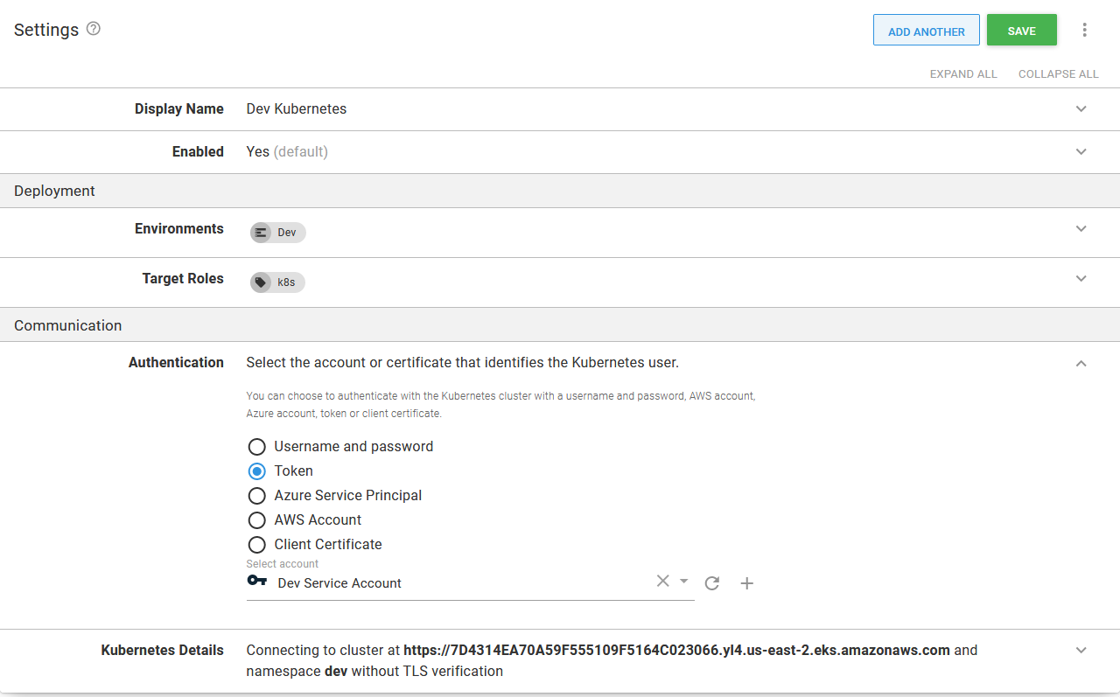Image resolution: width=1120 pixels, height=697 pixels.
Task: Click the k8s target role tag
Action: click(x=276, y=282)
